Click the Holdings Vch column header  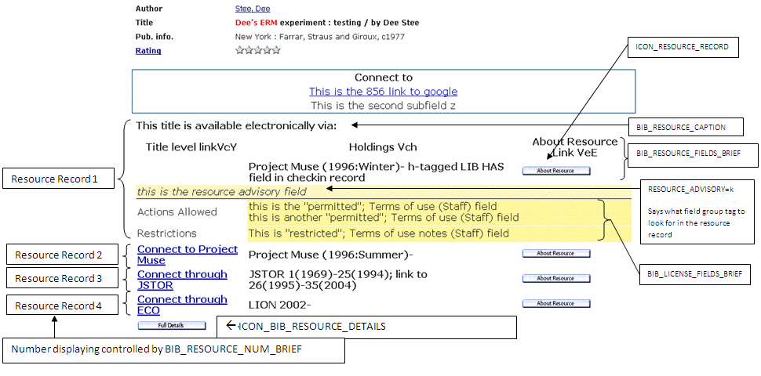point(383,146)
